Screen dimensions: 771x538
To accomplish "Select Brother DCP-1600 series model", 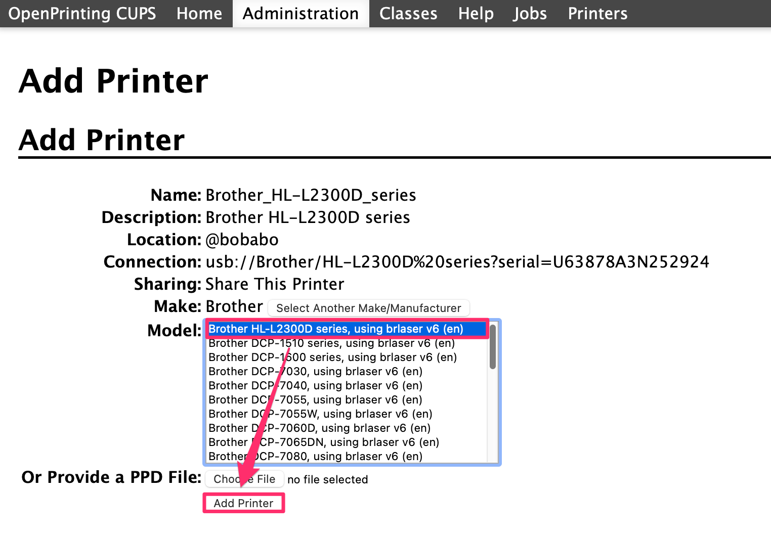I will (x=346, y=357).
